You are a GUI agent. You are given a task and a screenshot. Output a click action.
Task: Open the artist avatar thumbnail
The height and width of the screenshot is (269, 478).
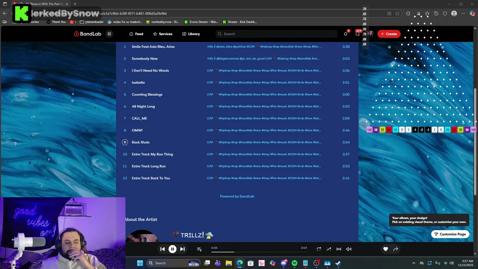142,236
